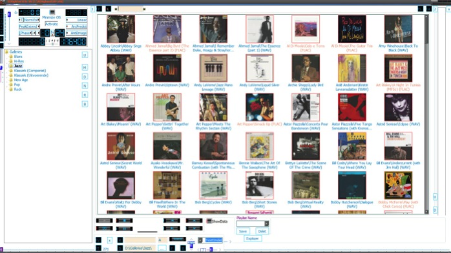Click the Stop playback button
The width and height of the screenshot is (451, 253).
coord(124,220)
